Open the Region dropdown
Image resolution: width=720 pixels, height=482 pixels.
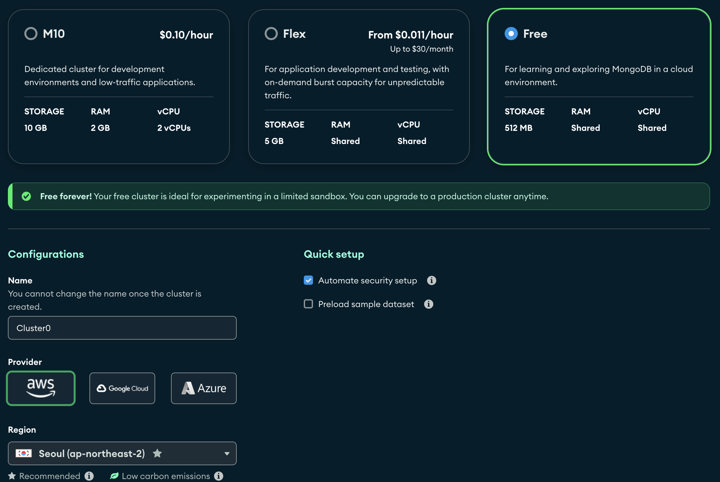pos(122,453)
